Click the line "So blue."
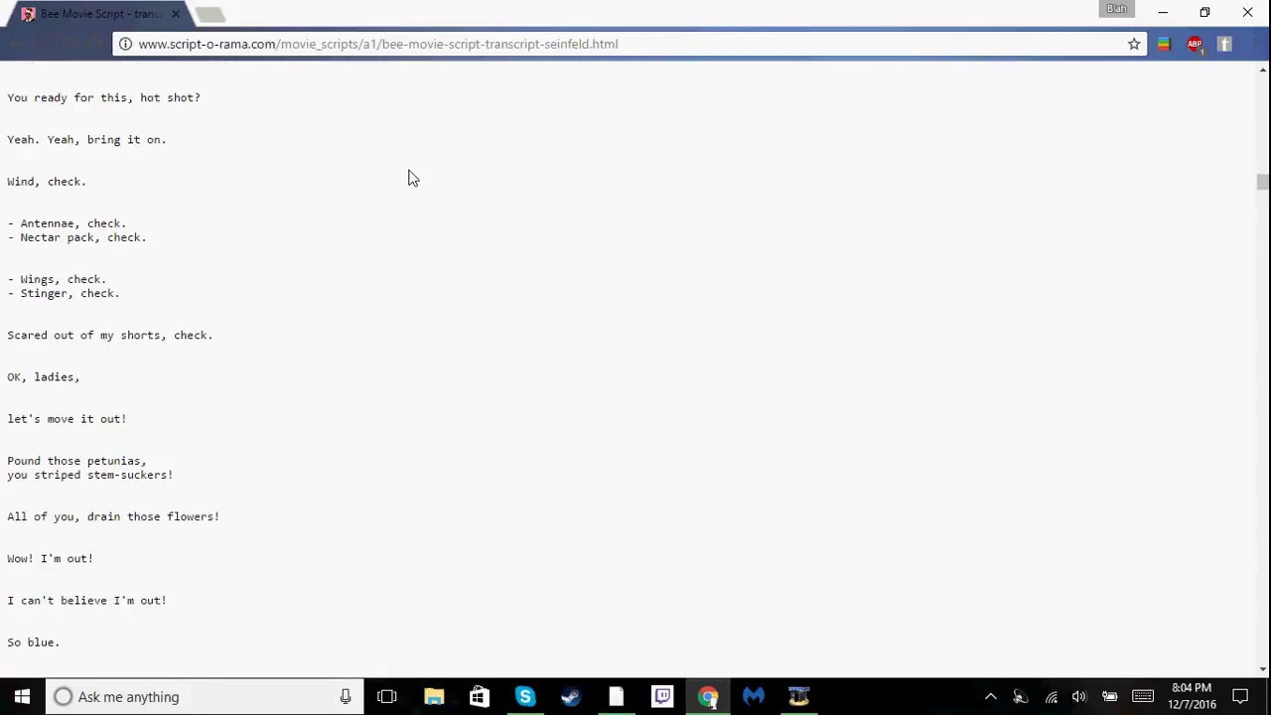The height and width of the screenshot is (715, 1271). point(34,642)
